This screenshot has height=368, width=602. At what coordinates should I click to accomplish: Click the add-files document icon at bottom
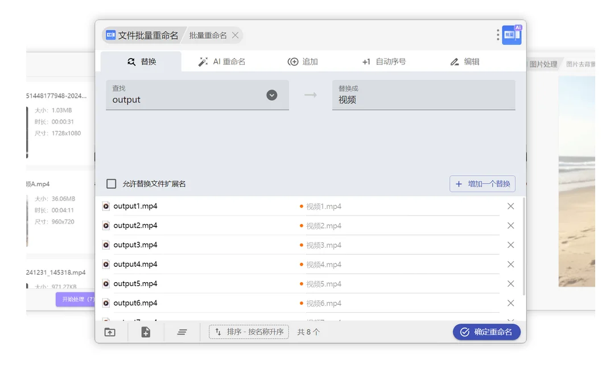click(146, 332)
